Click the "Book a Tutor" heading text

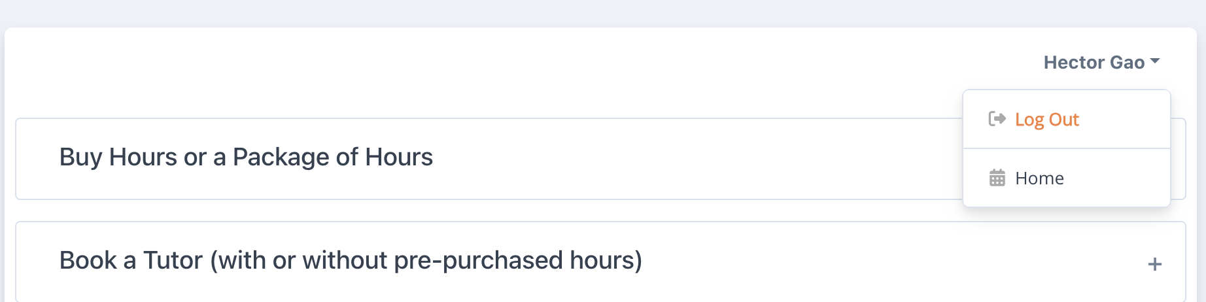point(131,261)
